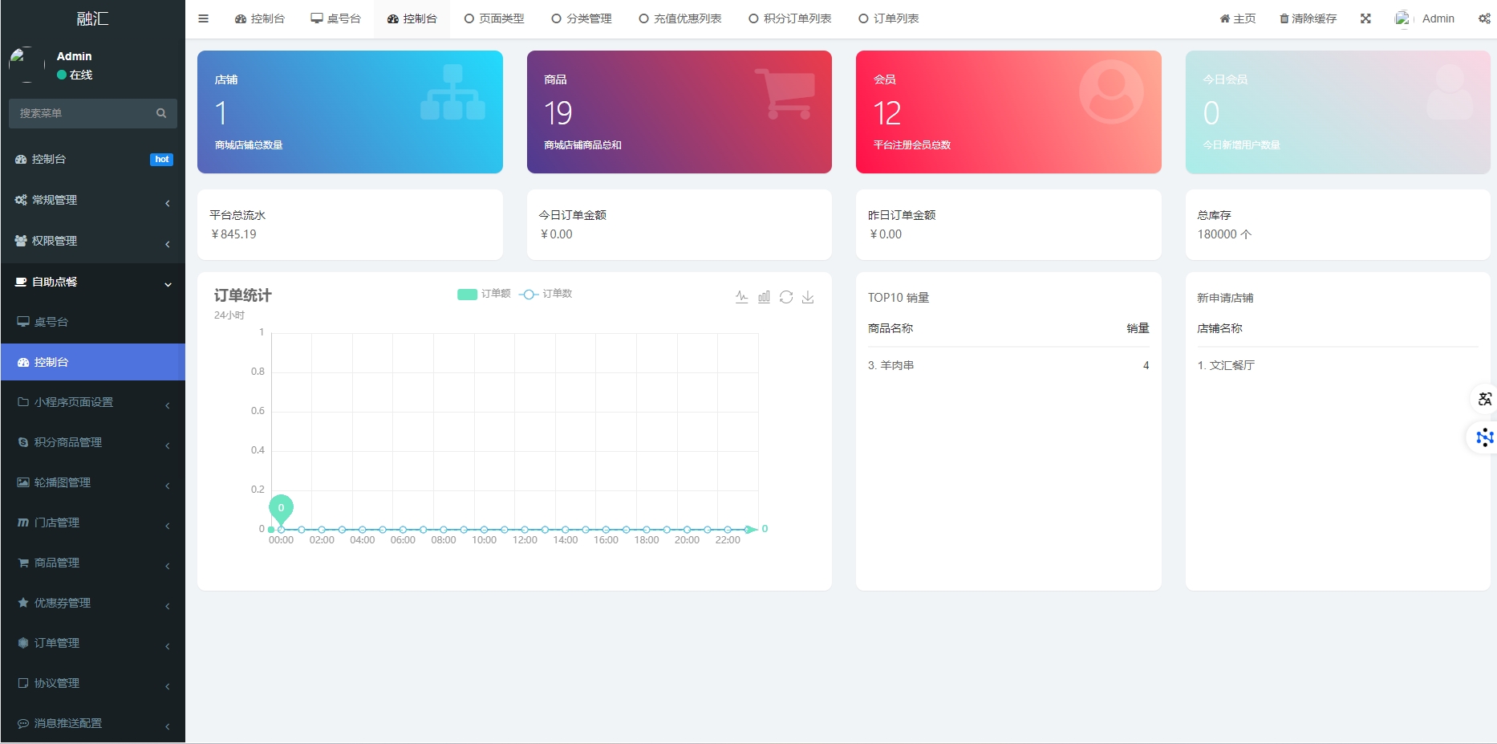Click the 今日会员 statistics card
The height and width of the screenshot is (744, 1497).
coord(1338,112)
